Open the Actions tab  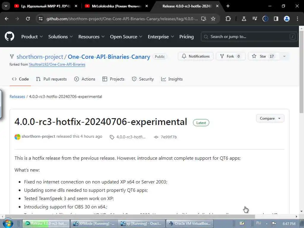(x=85, y=79)
